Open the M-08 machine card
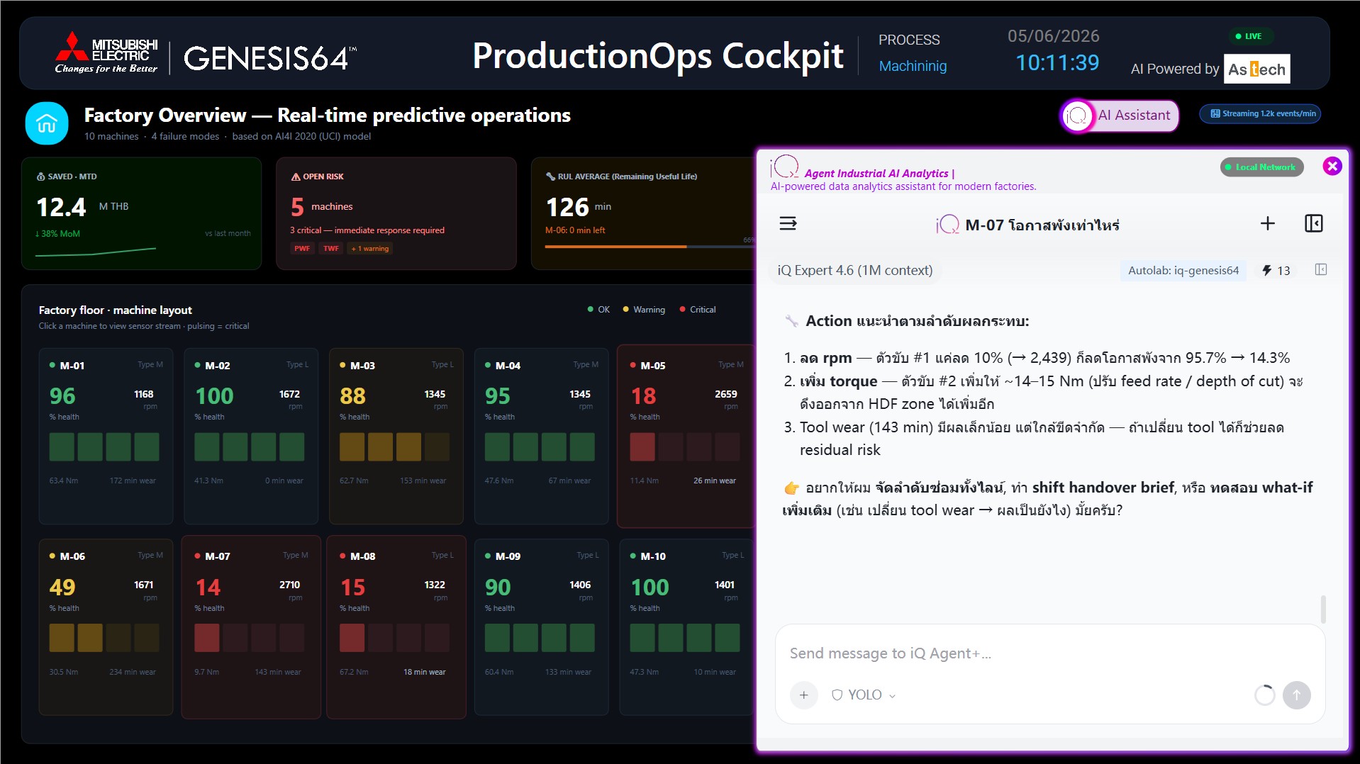1360x764 pixels. [x=396, y=627]
